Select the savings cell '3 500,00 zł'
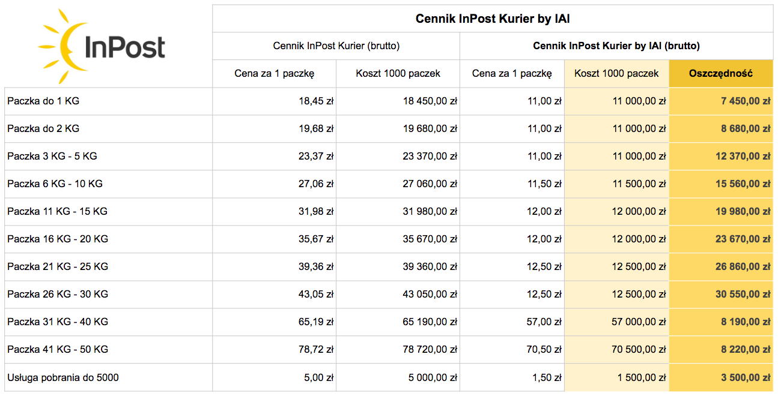 coord(721,377)
